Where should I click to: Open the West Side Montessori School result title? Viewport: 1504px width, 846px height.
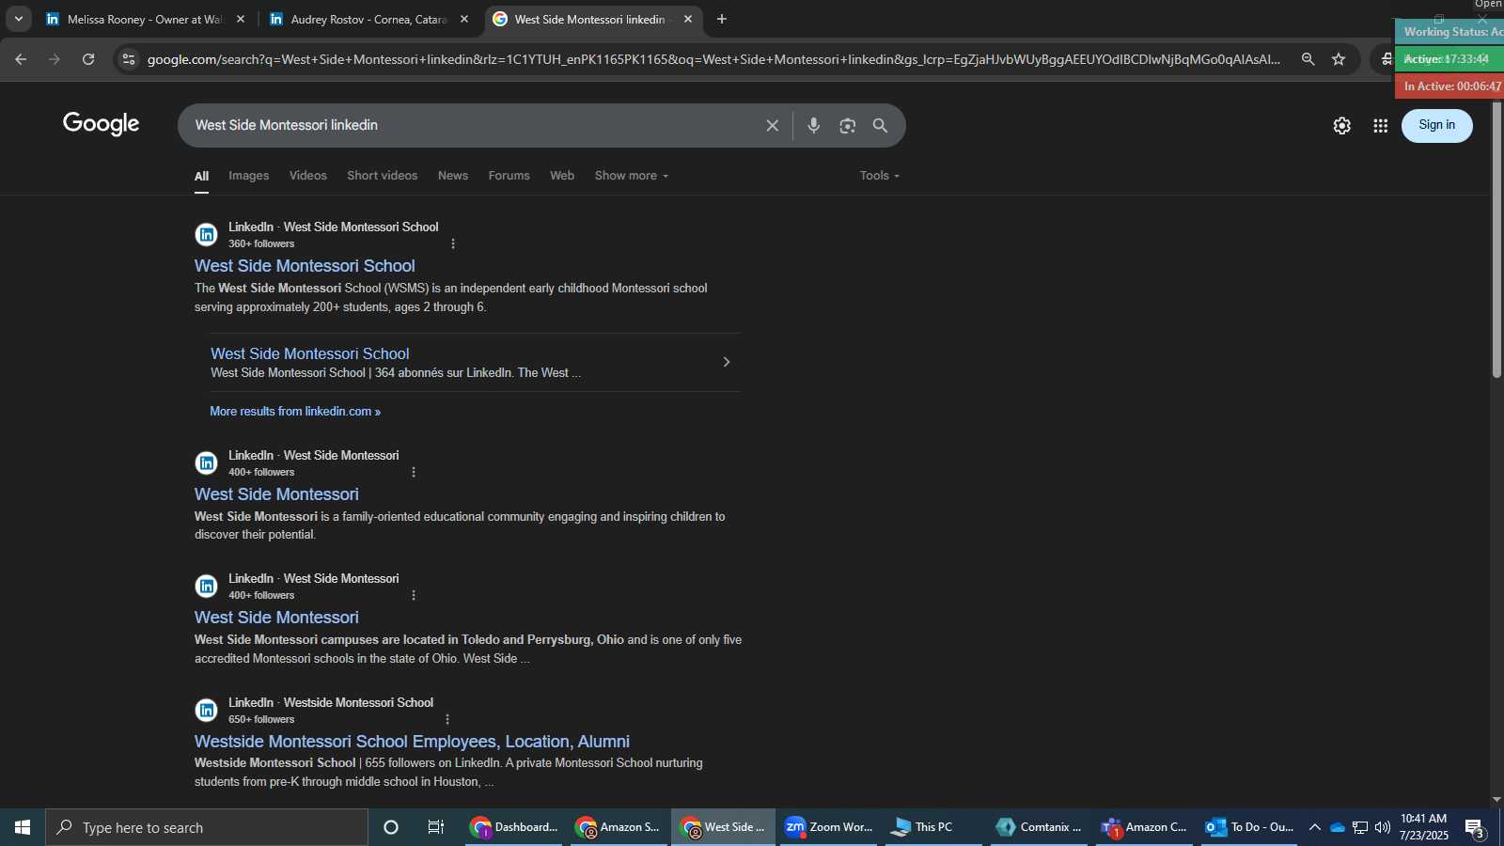point(305,266)
